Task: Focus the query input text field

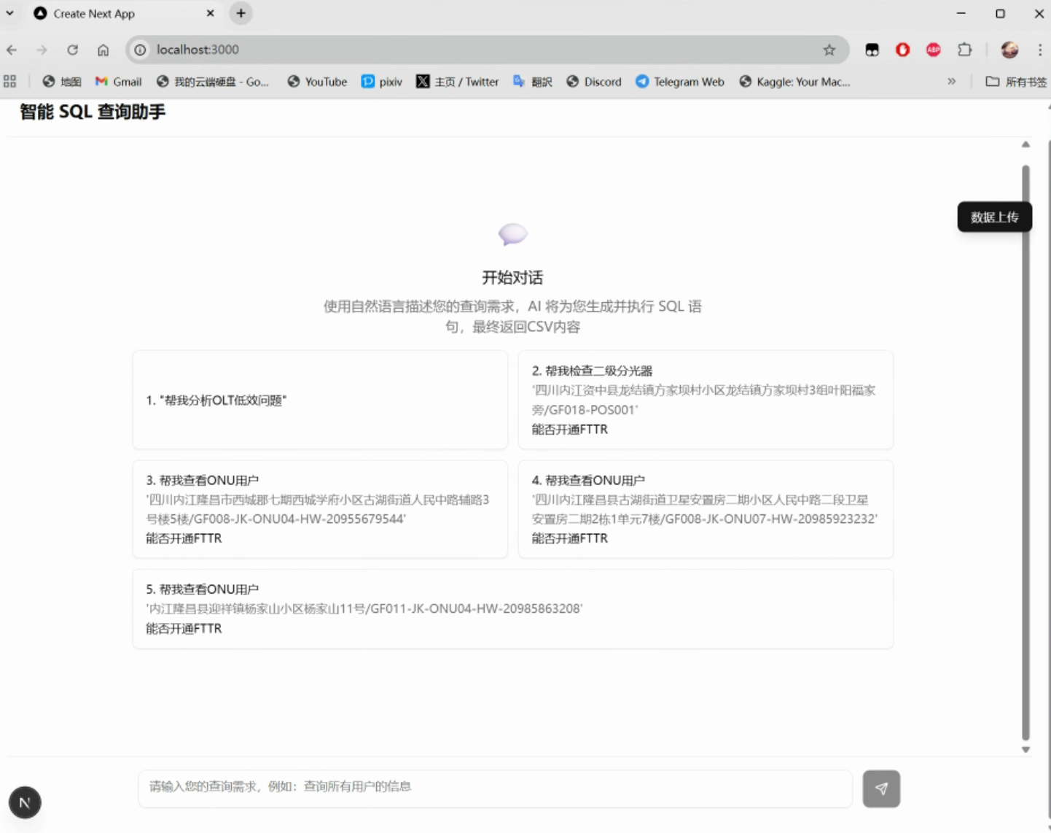Action: pyautogui.click(x=495, y=786)
